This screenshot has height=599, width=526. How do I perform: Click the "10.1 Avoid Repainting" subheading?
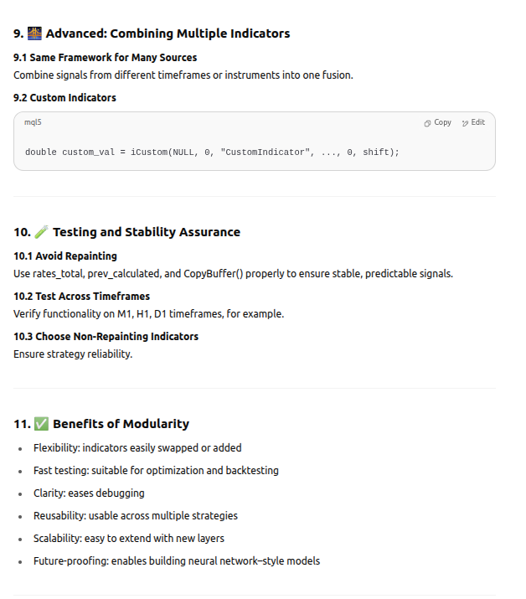click(x=65, y=256)
